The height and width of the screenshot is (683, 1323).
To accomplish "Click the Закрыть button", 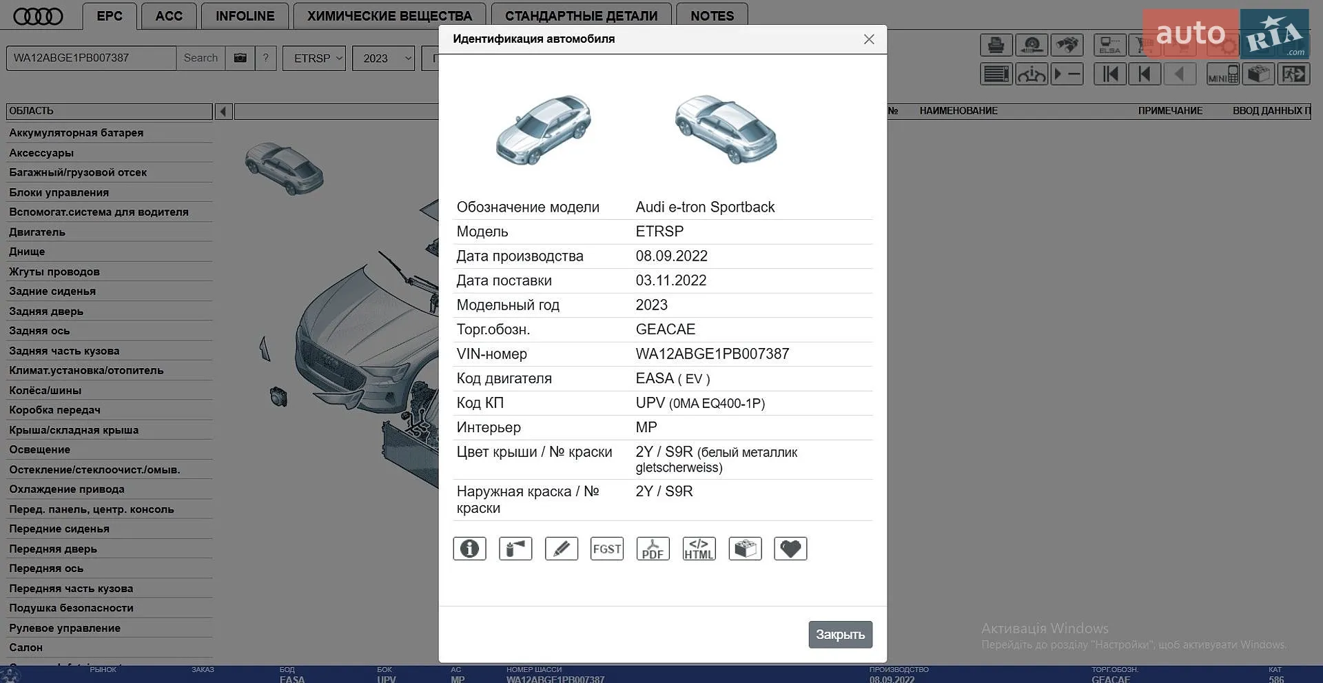I will pos(840,634).
